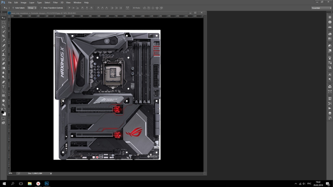Change screen mode from the toolbox
The width and height of the screenshot is (333, 187).
pyautogui.click(x=3, y=123)
